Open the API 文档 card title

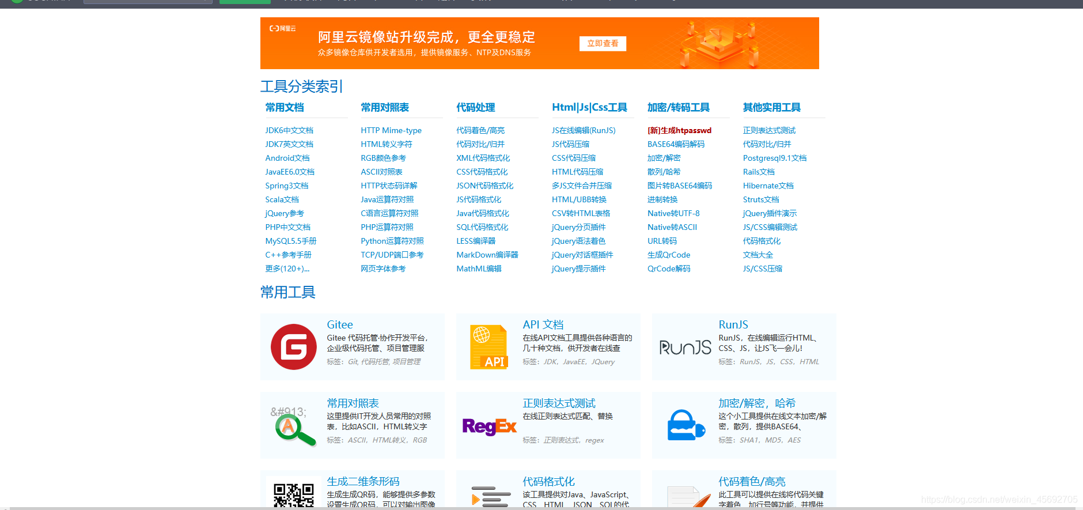click(543, 324)
